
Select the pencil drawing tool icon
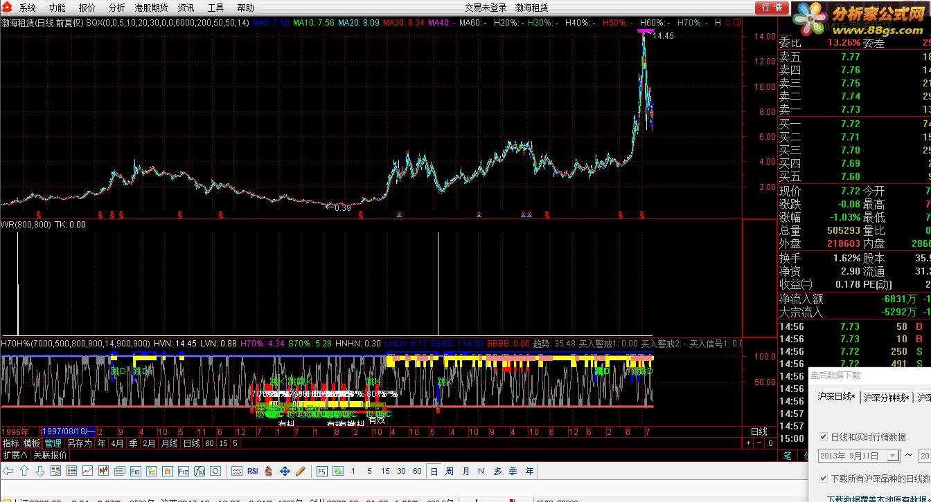coord(301,471)
